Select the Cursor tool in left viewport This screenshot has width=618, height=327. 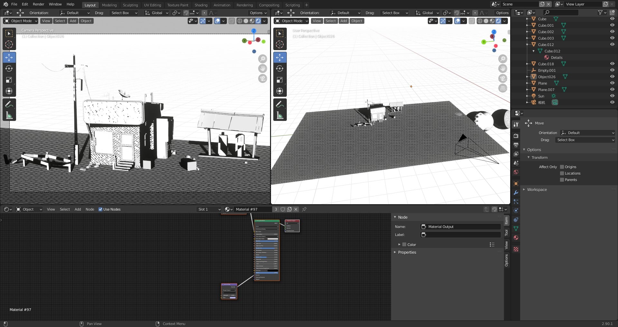tap(9, 44)
